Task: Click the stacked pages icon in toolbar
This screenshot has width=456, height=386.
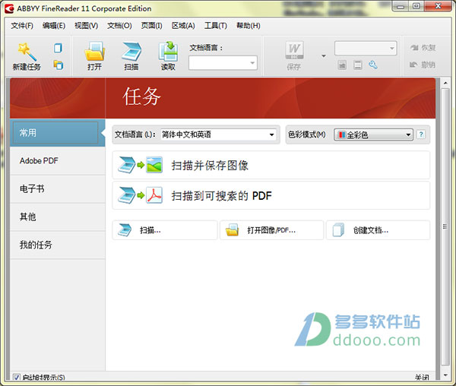Action: pyautogui.click(x=59, y=65)
